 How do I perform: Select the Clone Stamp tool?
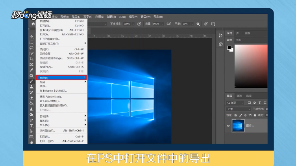pos(31,87)
